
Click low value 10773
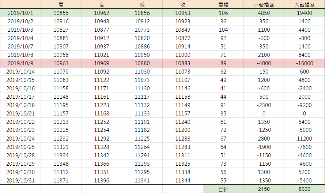[142, 30]
